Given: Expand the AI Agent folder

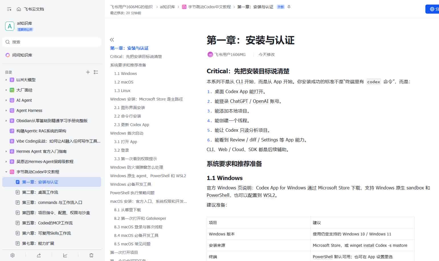Looking at the screenshot, I should pyautogui.click(x=6, y=101).
